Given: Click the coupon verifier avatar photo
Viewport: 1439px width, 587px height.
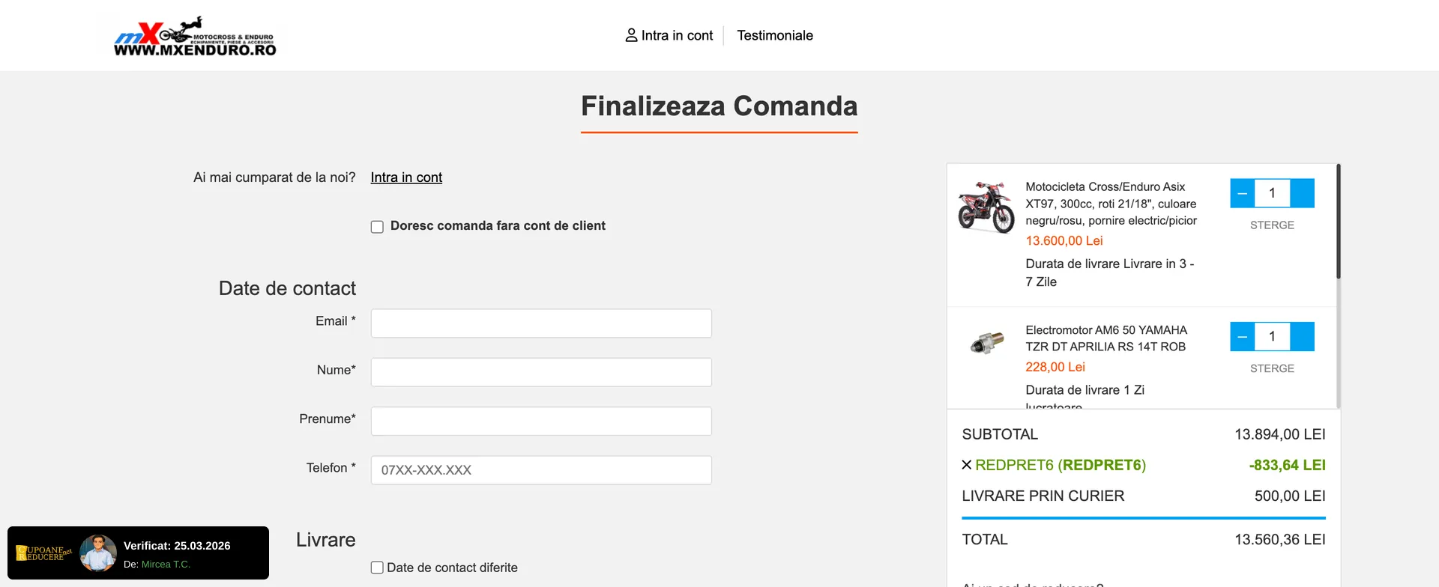Looking at the screenshot, I should click(97, 553).
